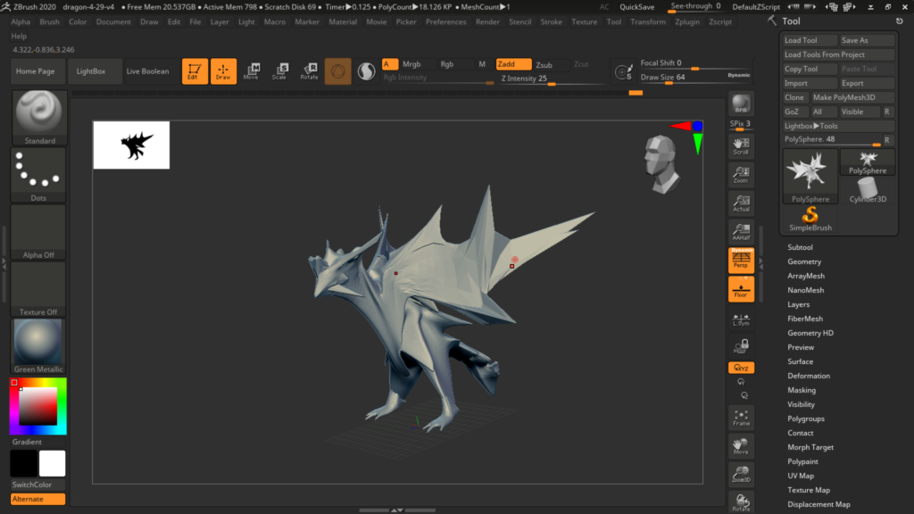
Task: Toggle Perspective (Persp) mode
Action: (x=740, y=260)
